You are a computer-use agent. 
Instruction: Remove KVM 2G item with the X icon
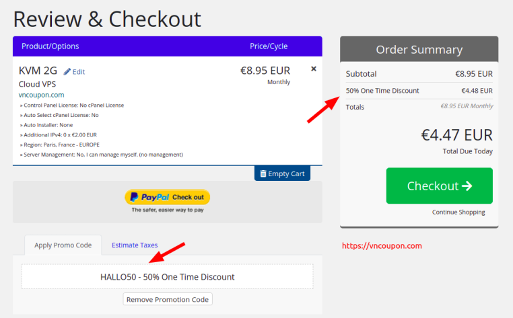[314, 69]
